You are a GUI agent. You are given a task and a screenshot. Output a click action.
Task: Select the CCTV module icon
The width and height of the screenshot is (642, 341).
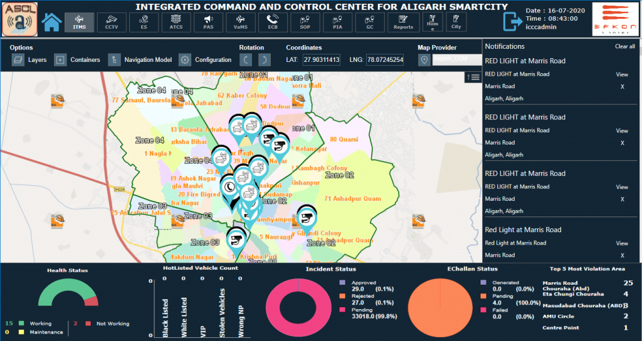tap(112, 23)
